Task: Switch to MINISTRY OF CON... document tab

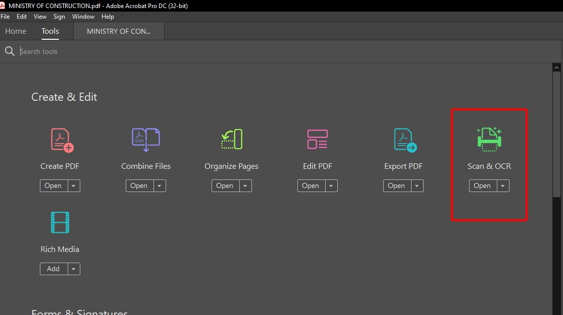Action: coord(119,31)
